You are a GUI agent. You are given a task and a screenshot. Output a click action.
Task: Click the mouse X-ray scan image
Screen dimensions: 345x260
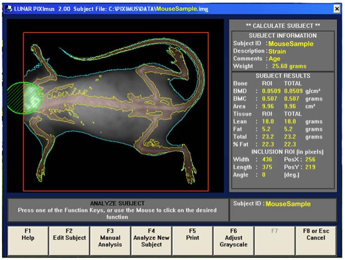[115, 106]
